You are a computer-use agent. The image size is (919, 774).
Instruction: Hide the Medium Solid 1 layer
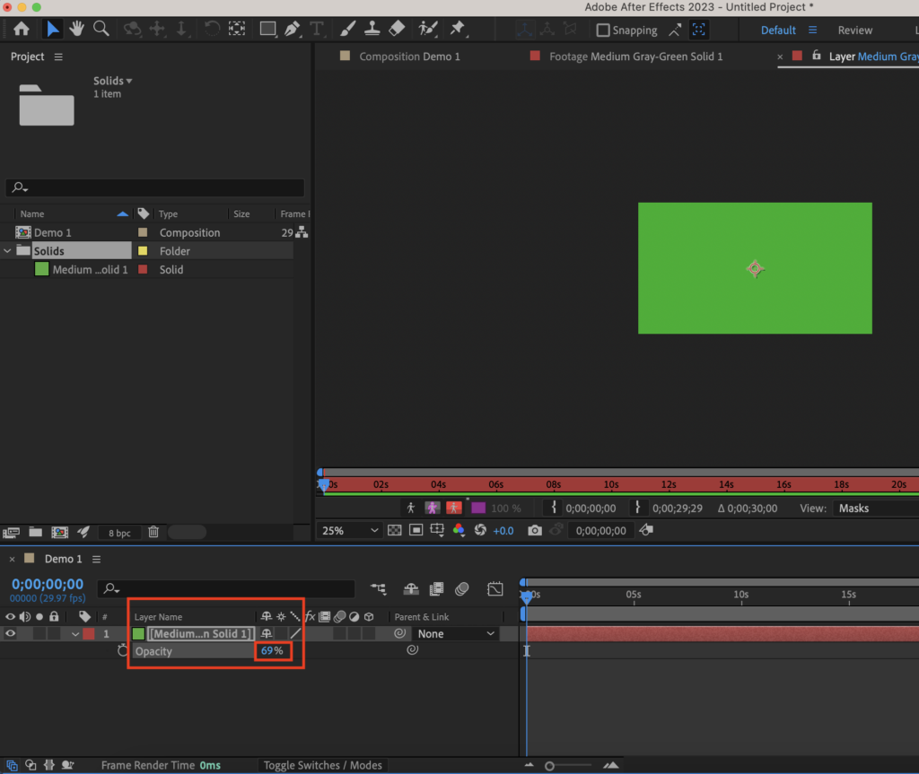coord(9,633)
